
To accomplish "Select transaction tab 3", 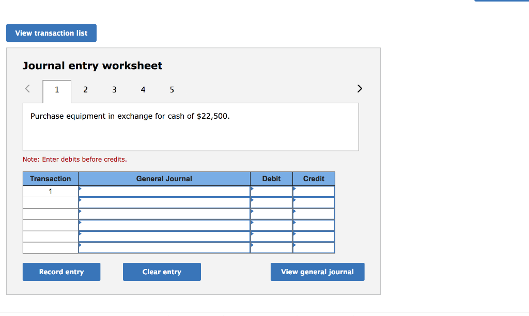I will (114, 89).
